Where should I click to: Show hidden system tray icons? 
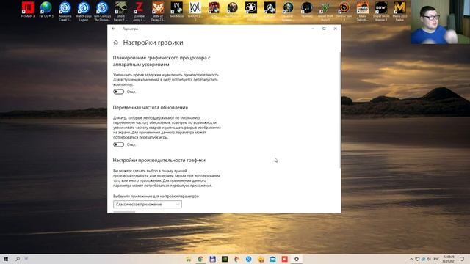pos(411,259)
